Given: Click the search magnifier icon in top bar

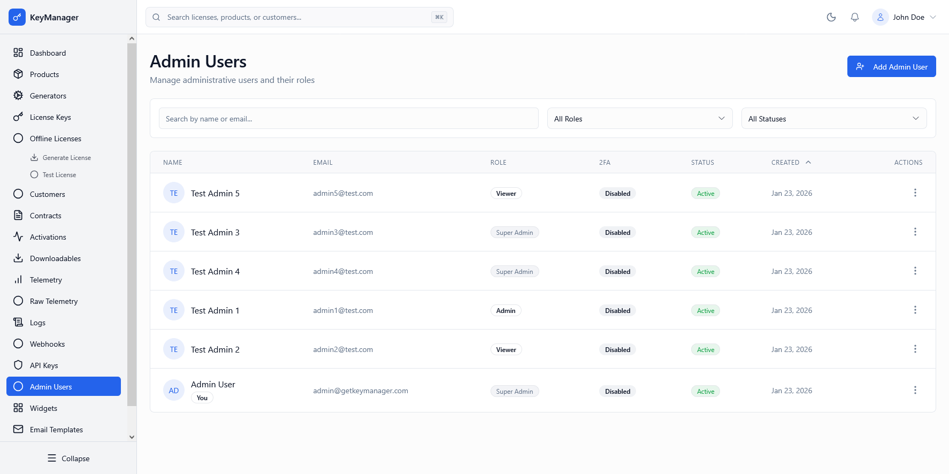Looking at the screenshot, I should (156, 17).
